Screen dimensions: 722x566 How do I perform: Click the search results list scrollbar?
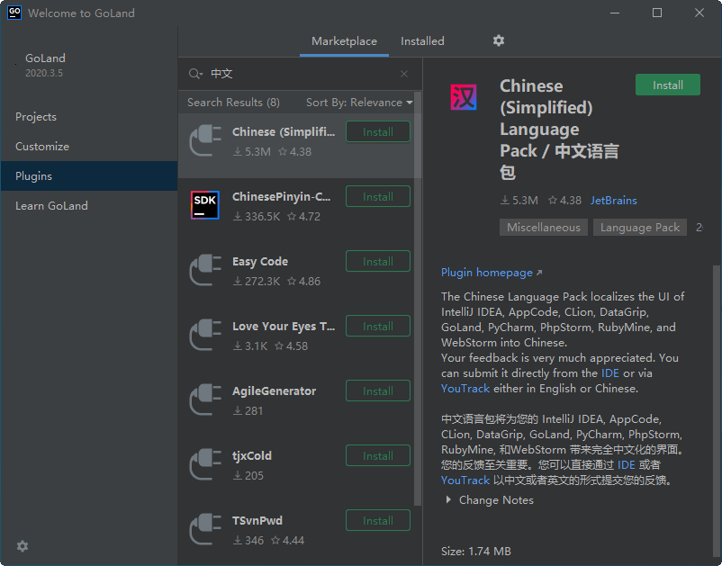tap(418, 299)
